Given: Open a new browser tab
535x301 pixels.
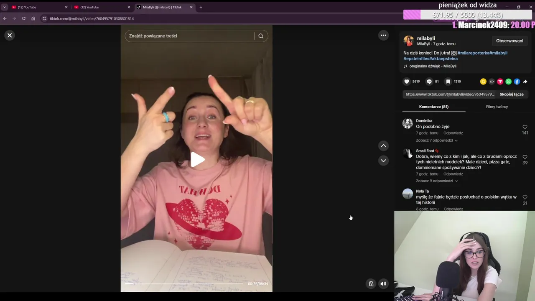Looking at the screenshot, I should coord(201,7).
